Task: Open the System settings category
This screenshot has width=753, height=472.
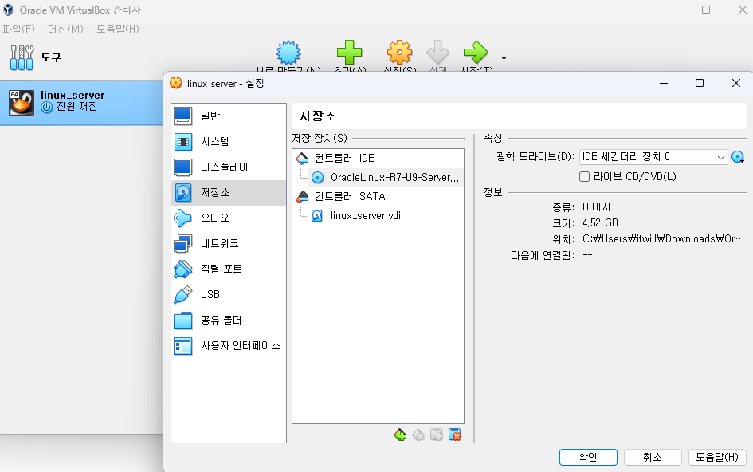Action: click(229, 141)
